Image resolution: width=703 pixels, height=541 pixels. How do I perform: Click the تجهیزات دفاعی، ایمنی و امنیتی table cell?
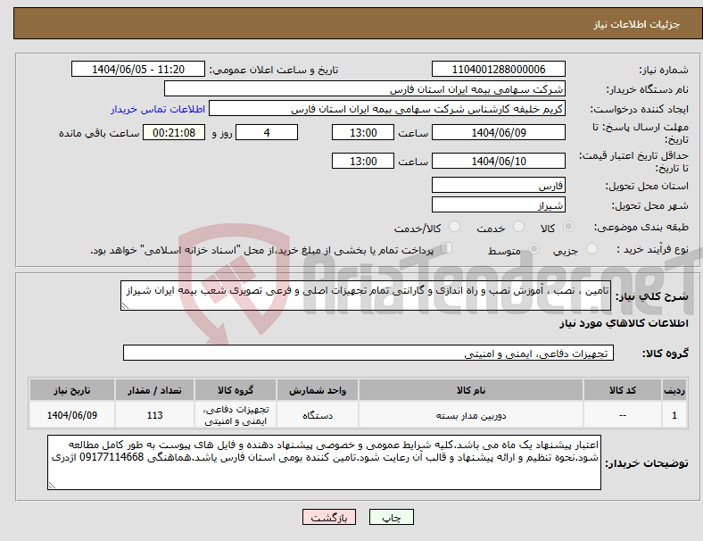(236, 415)
